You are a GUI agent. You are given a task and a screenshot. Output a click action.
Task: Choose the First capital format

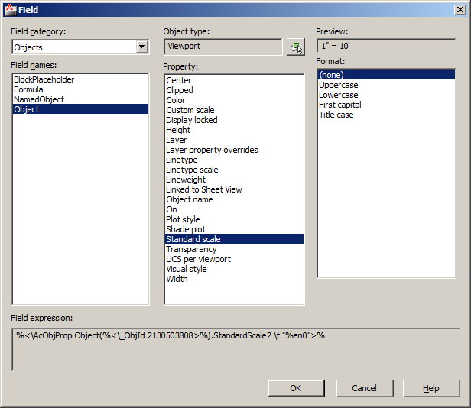(386, 105)
